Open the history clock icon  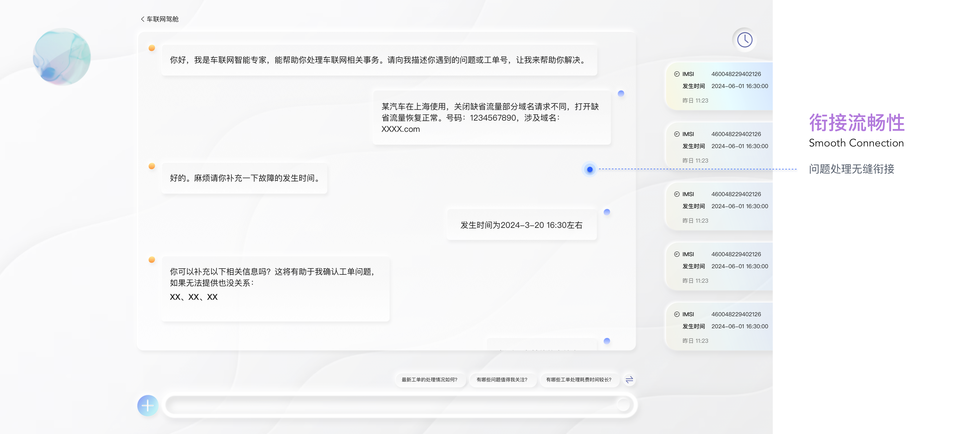tap(744, 40)
